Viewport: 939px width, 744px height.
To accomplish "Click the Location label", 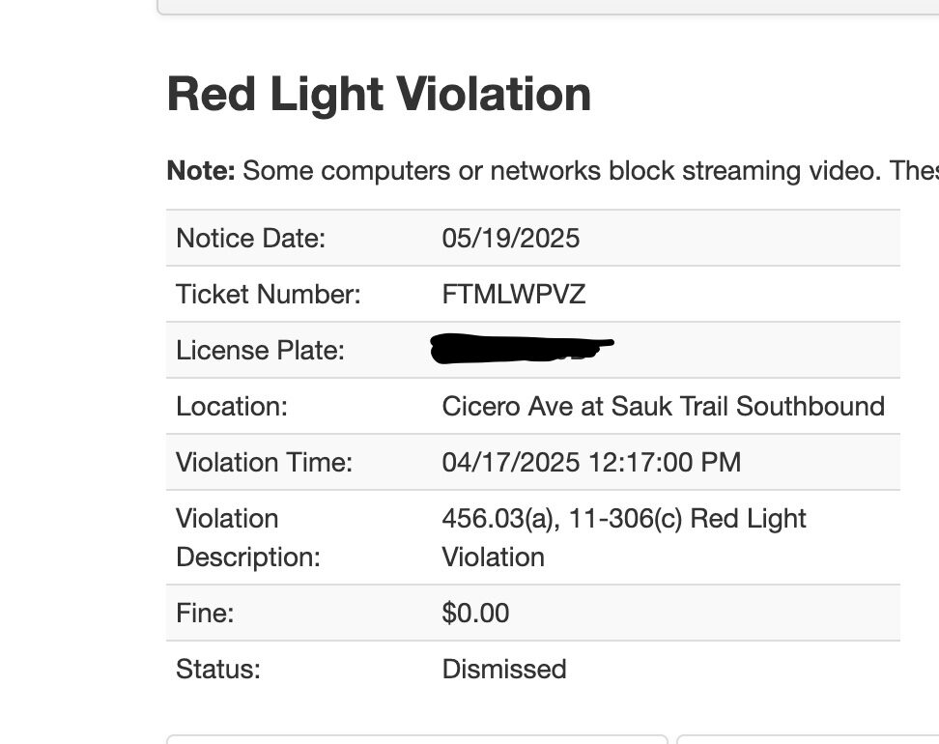I will tap(232, 406).
